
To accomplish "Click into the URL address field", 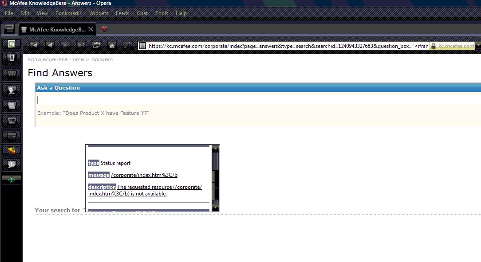I will (288, 46).
